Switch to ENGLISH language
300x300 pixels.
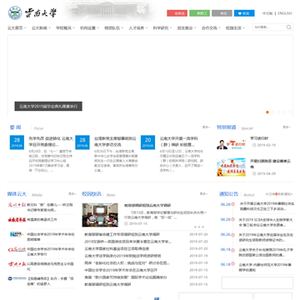pyautogui.click(x=285, y=13)
